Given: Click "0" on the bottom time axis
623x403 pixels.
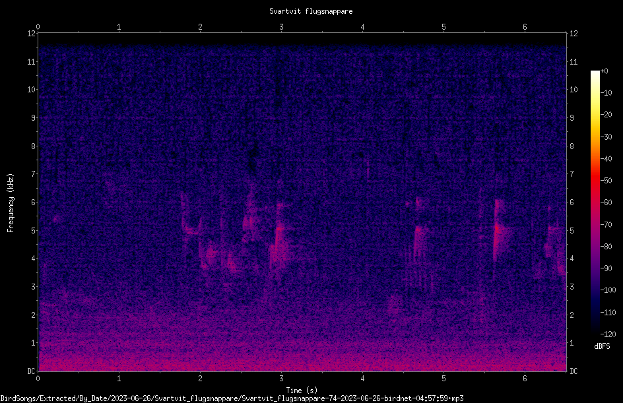Looking at the screenshot, I should (x=38, y=379).
